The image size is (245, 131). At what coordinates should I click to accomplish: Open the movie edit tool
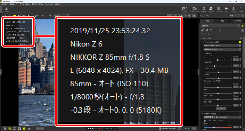tap(204, 10)
